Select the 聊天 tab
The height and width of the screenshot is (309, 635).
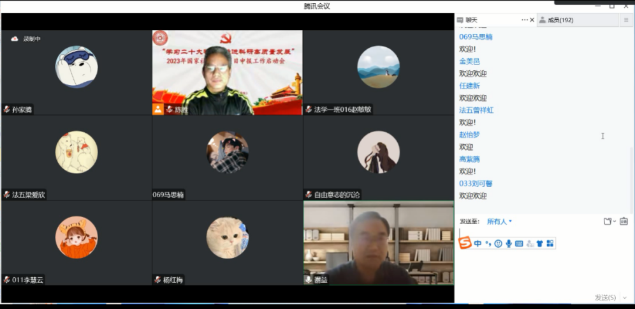tap(471, 20)
